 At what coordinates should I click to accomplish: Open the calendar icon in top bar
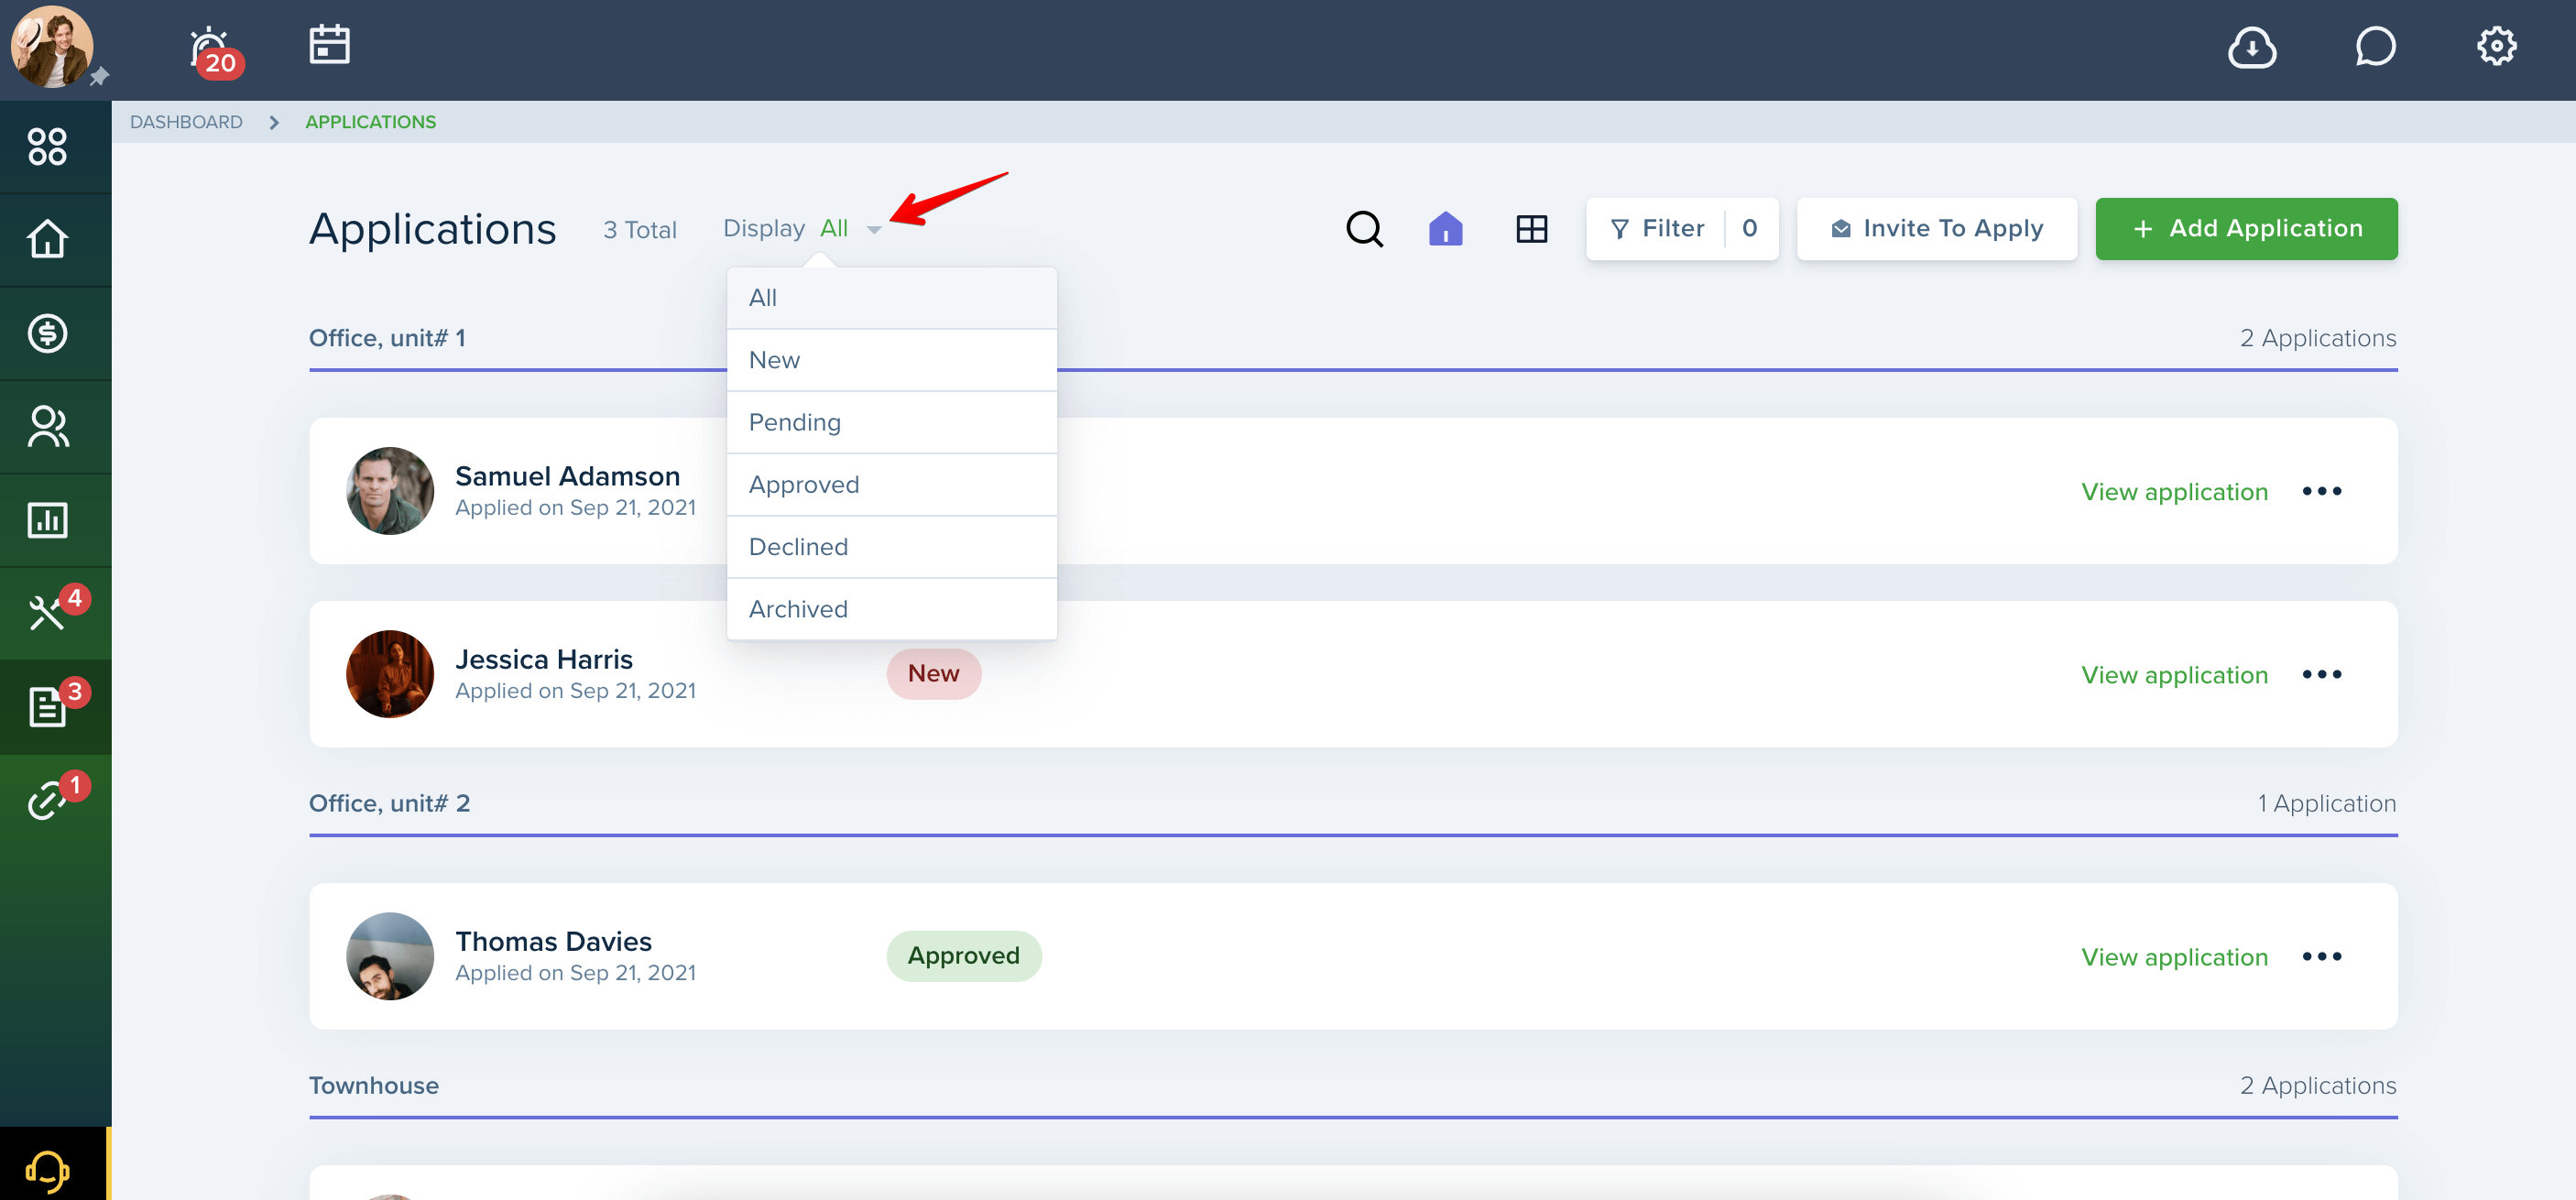click(x=329, y=45)
